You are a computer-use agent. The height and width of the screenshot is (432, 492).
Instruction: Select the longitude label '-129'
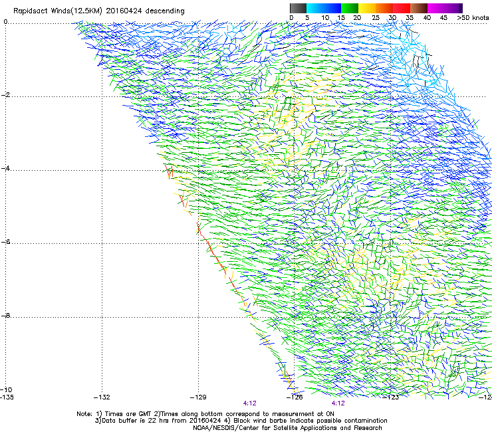click(198, 397)
